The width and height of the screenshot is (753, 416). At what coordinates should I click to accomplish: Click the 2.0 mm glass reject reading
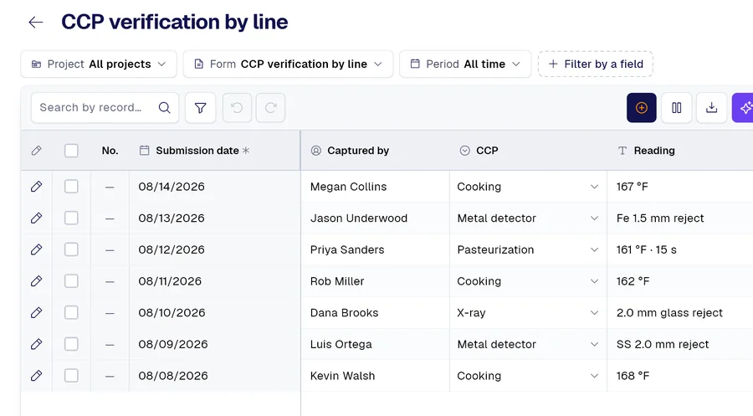(680, 313)
